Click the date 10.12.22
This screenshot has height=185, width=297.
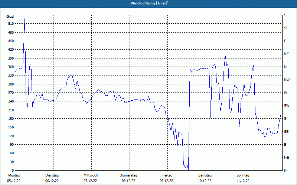pos(205,181)
